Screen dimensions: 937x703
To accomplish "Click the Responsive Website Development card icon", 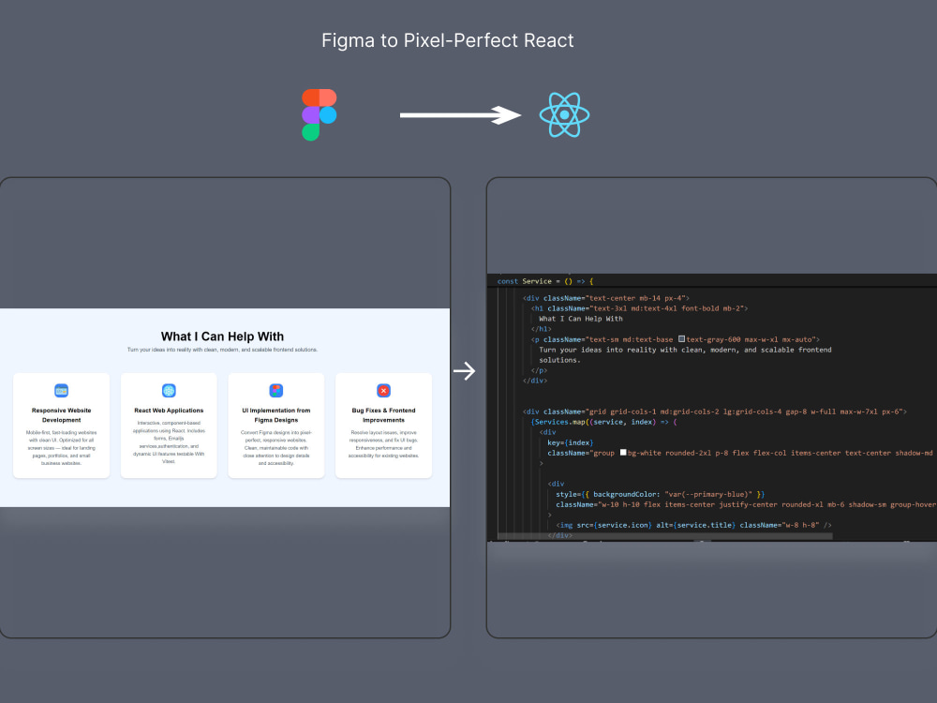I will [x=62, y=390].
